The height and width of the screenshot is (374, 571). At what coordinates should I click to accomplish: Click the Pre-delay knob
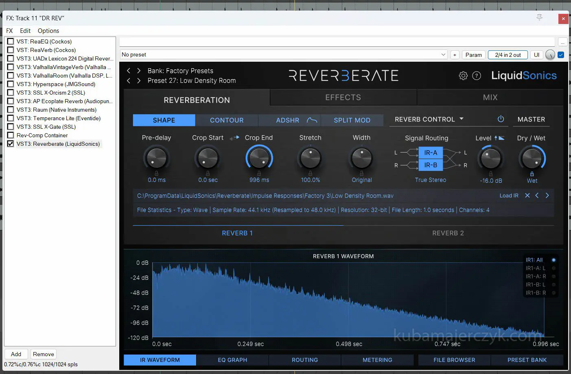click(157, 158)
